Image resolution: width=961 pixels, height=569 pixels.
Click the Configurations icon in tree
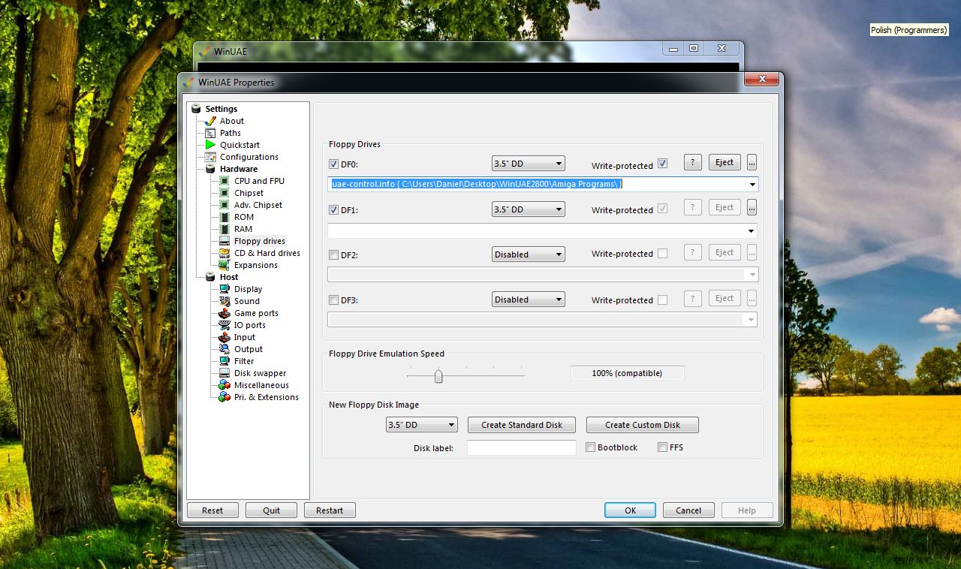coord(210,157)
